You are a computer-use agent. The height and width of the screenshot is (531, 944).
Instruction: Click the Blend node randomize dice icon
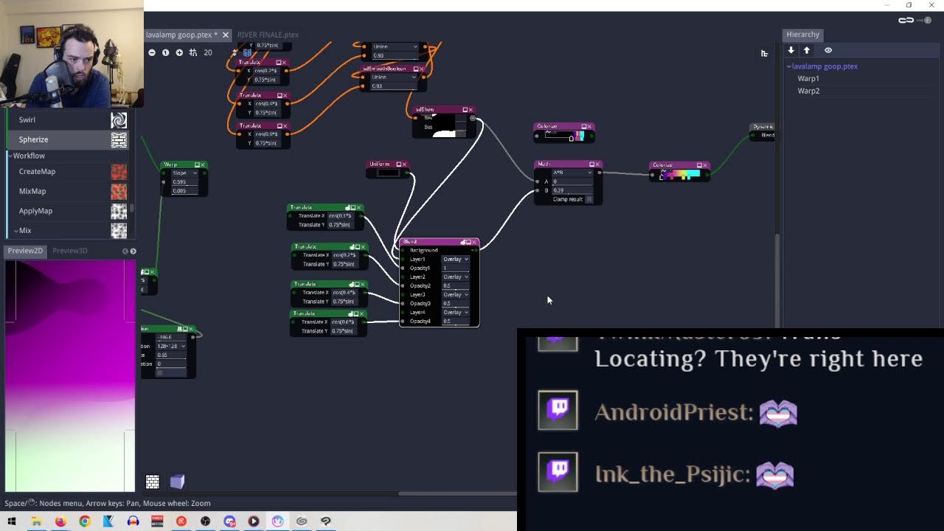(x=462, y=242)
